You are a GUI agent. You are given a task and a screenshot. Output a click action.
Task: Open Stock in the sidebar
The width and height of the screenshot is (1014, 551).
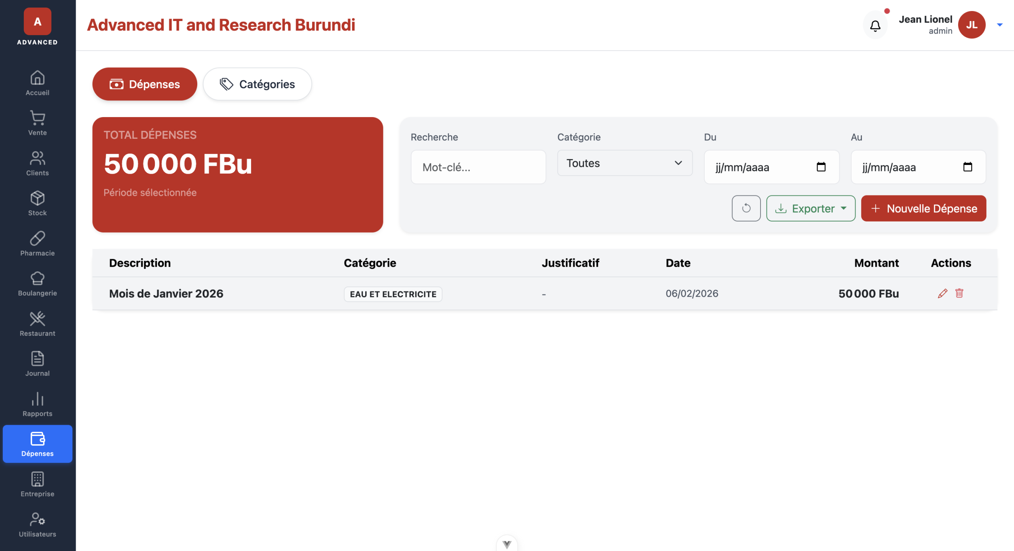click(37, 203)
